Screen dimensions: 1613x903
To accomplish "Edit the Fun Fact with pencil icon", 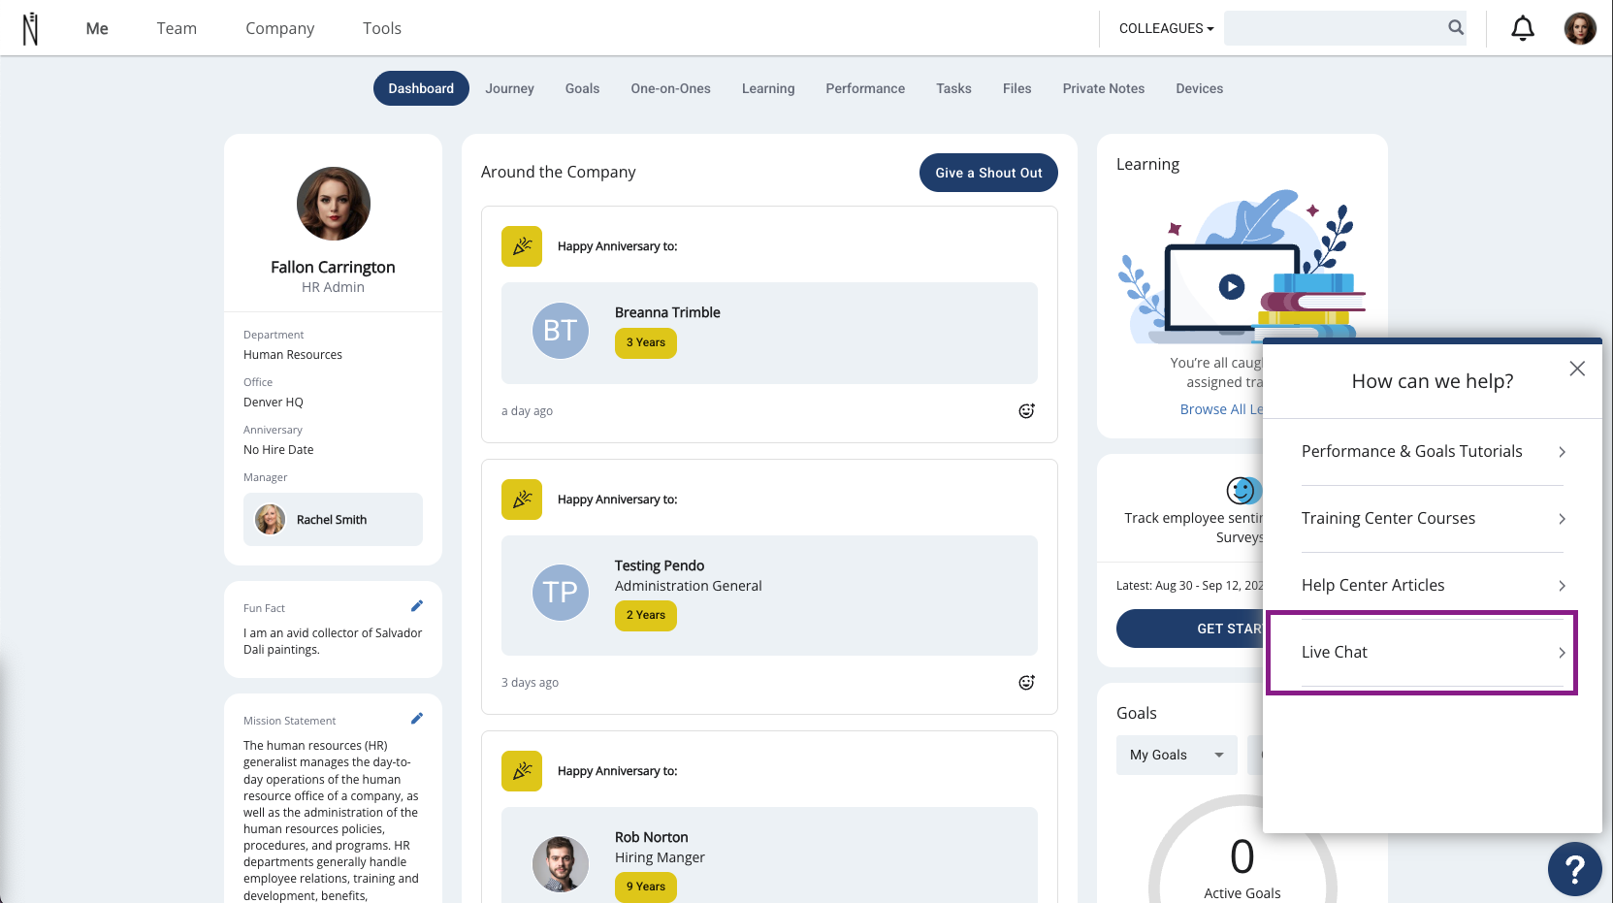I will point(417,606).
